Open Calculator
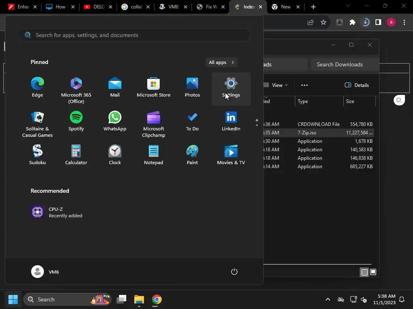The image size is (413, 309). click(76, 155)
